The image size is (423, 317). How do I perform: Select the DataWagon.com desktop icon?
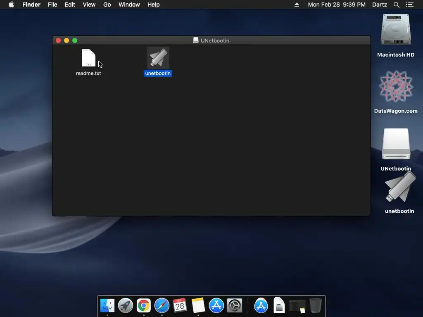(396, 86)
